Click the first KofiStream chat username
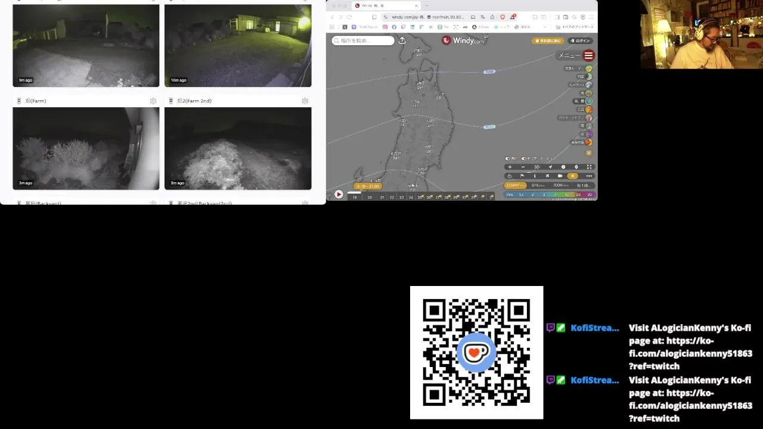763x429 pixels. 595,328
